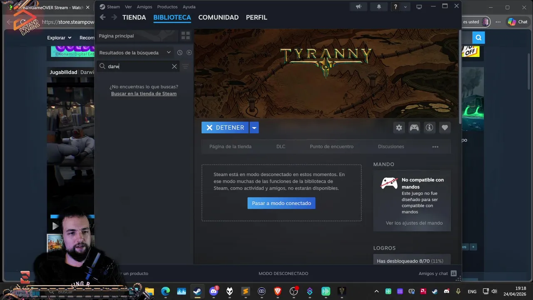
Task: Open Steam announcements megaphone icon
Action: [358, 7]
